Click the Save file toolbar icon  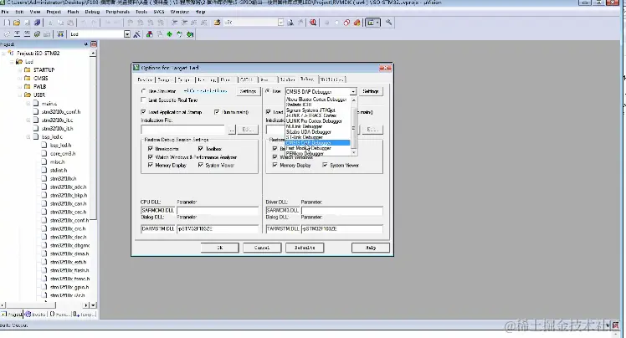click(27, 23)
